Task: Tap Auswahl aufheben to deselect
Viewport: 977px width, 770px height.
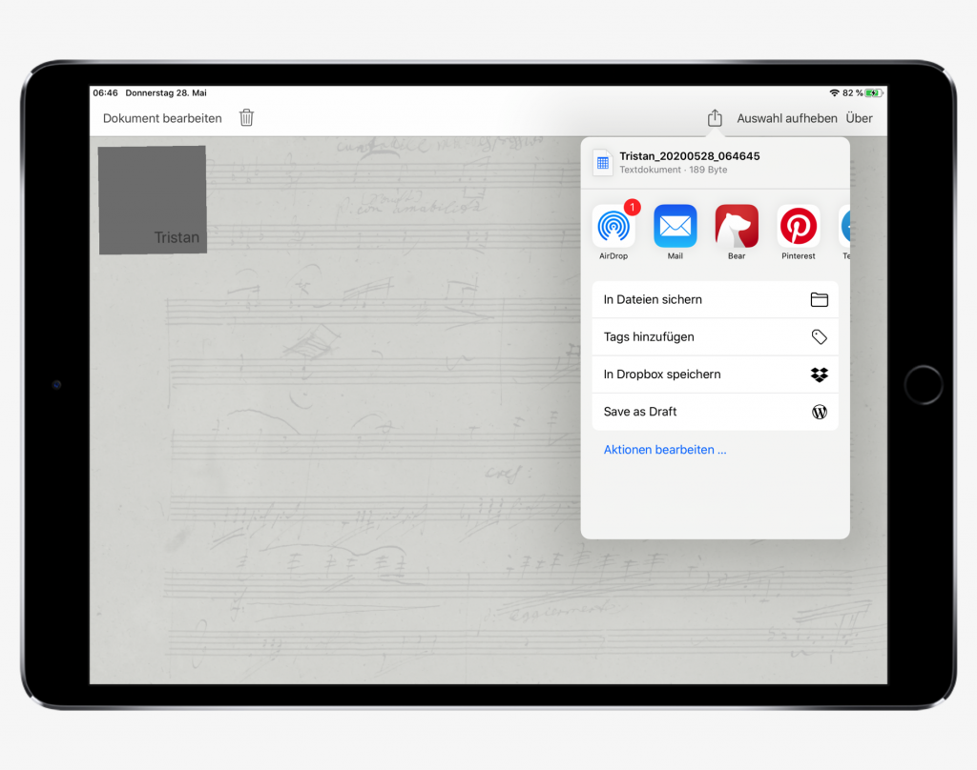Action: pos(787,118)
